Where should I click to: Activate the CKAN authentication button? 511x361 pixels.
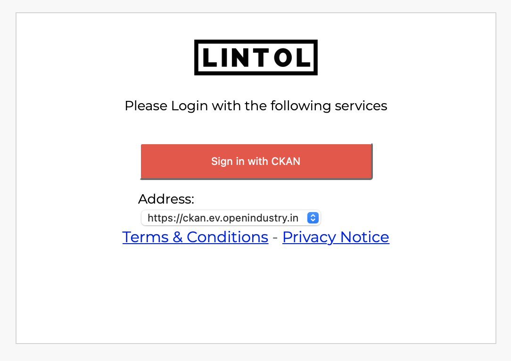point(255,161)
